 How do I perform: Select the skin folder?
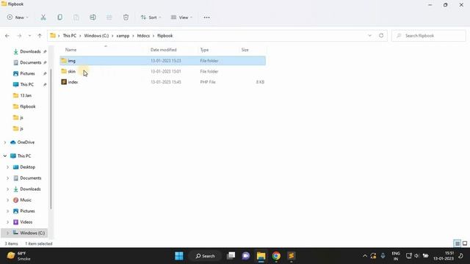point(71,71)
